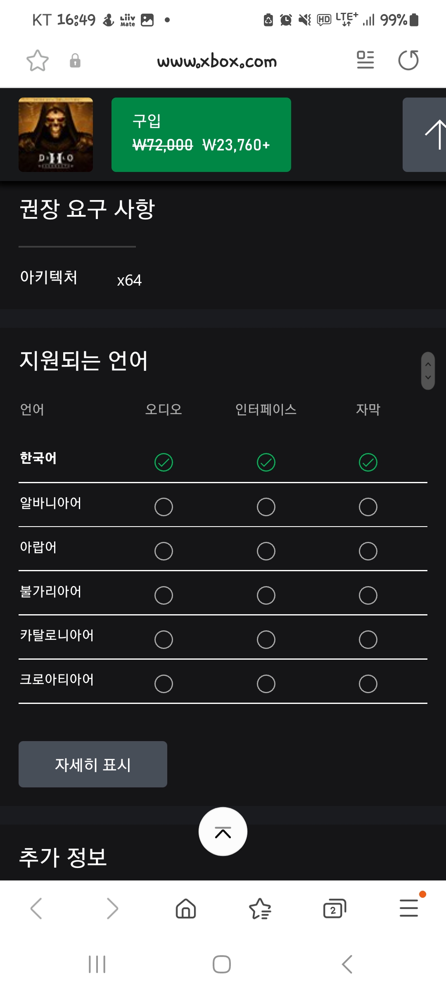Tap the forward arrow in browser toolbar
This screenshot has width=446, height=992.
tap(112, 909)
